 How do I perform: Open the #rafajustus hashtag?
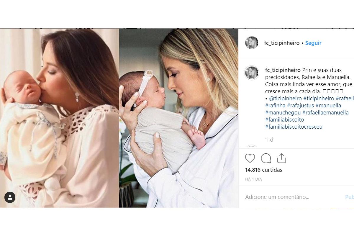coord(300,106)
